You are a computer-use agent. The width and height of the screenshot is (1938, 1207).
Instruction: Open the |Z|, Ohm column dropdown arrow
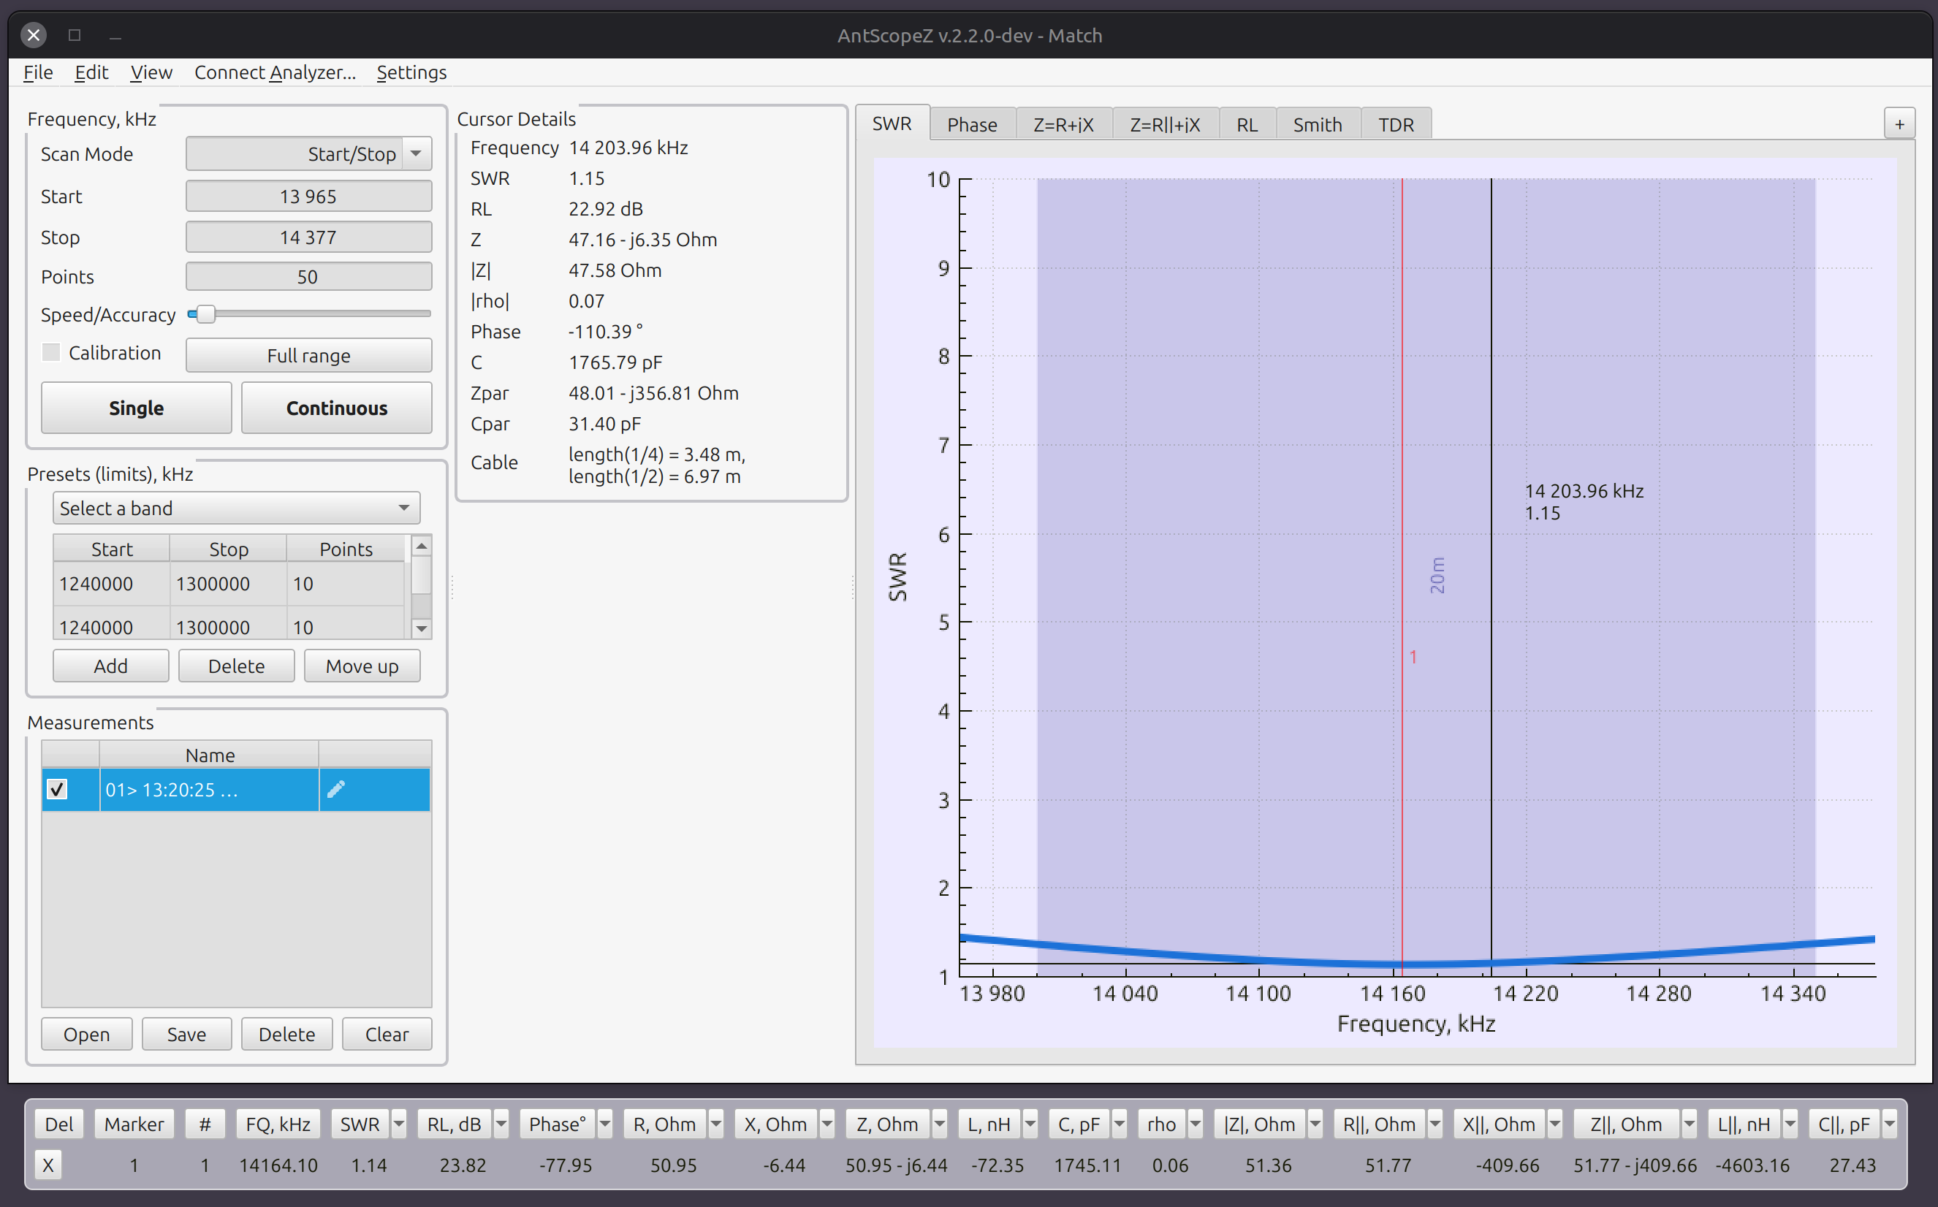(x=1315, y=1124)
